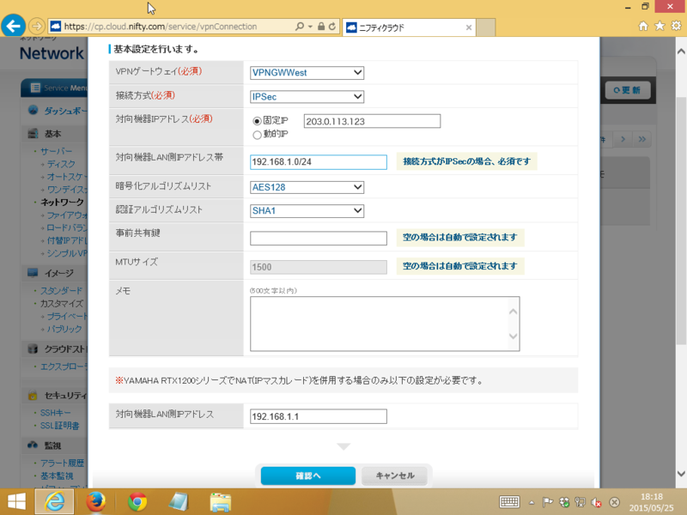Open the VPNゲートウェイ dropdown
Viewport: 687px width, 515px height.
(x=307, y=73)
